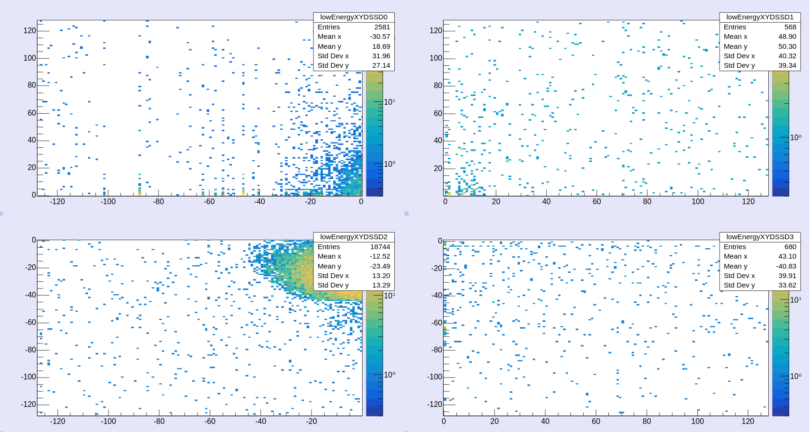This screenshot has width=809, height=432.
Task: Click y-axis label -100 of DSSD2 plot
Action: coord(28,377)
